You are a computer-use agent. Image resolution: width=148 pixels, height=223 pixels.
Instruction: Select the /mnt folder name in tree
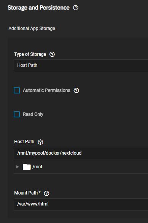[x=37, y=167]
